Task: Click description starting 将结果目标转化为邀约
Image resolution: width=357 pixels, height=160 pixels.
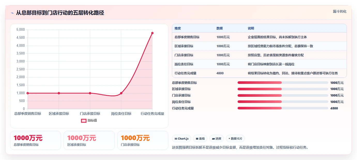Action: click(x=293, y=73)
